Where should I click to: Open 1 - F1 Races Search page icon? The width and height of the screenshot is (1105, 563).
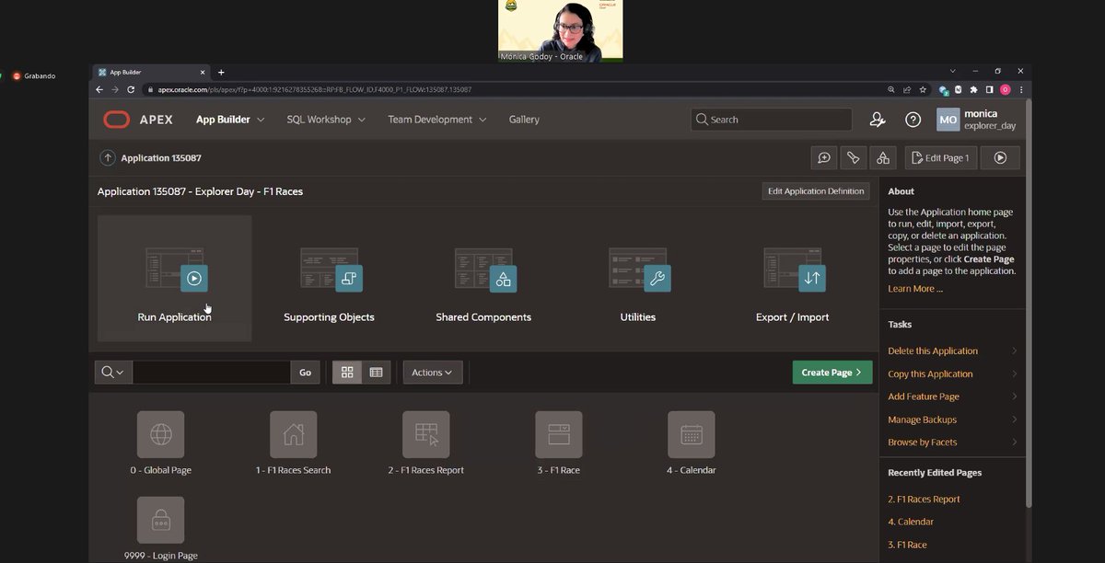click(293, 434)
